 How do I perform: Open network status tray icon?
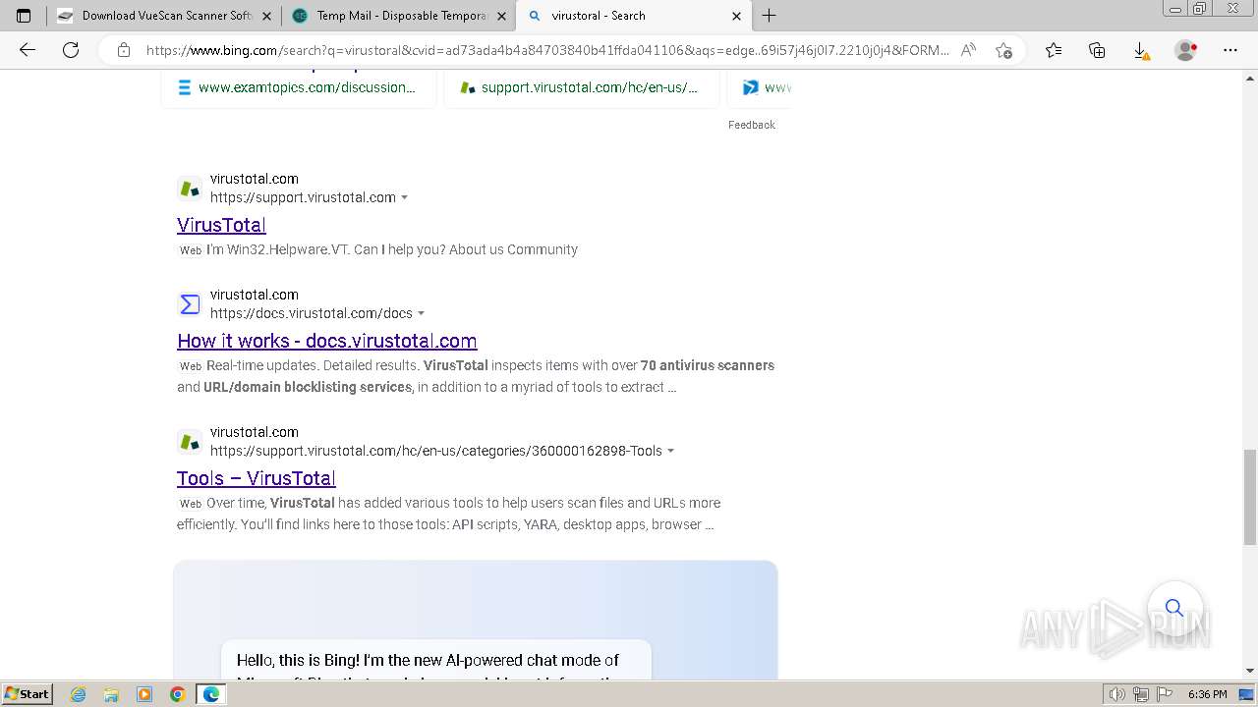(1141, 694)
